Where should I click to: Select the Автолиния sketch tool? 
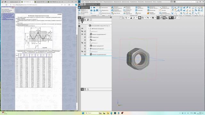103,8
